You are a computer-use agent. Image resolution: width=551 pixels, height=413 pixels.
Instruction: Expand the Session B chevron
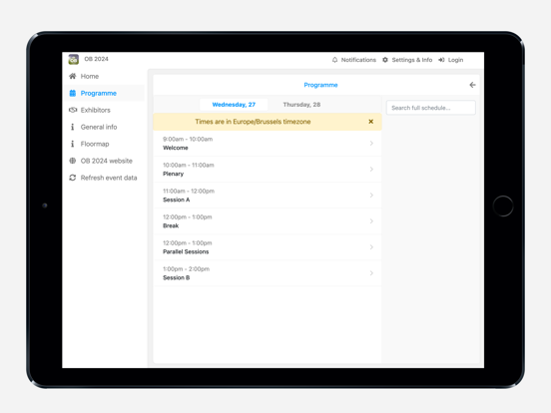371,273
